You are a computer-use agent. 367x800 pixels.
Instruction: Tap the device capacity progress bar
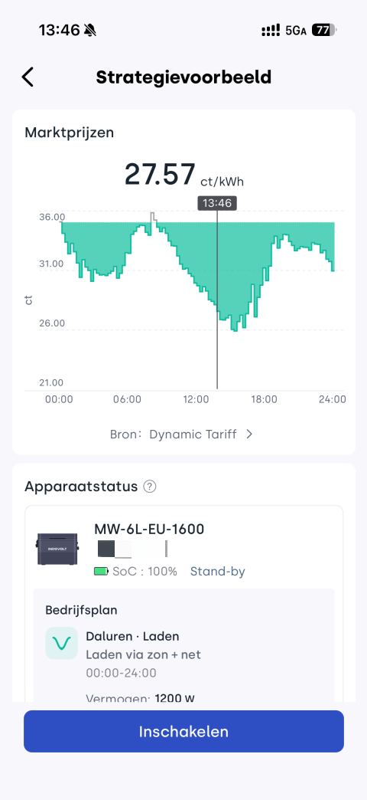(132, 549)
